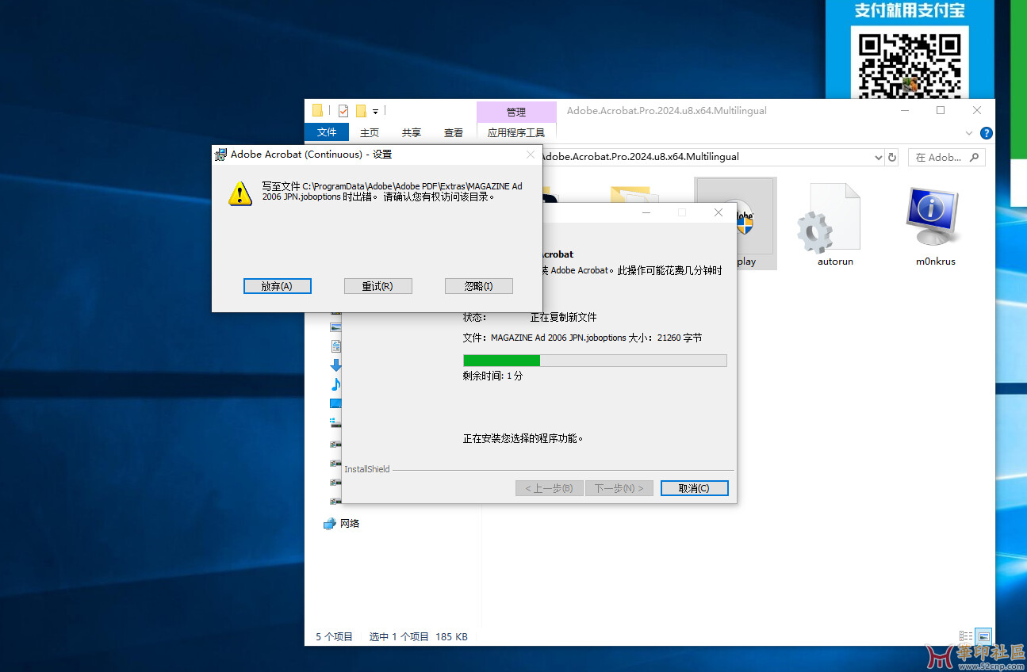Open the Customize Quick Access Toolbar dropdown arrow
This screenshot has width=1027, height=672.
[x=376, y=112]
